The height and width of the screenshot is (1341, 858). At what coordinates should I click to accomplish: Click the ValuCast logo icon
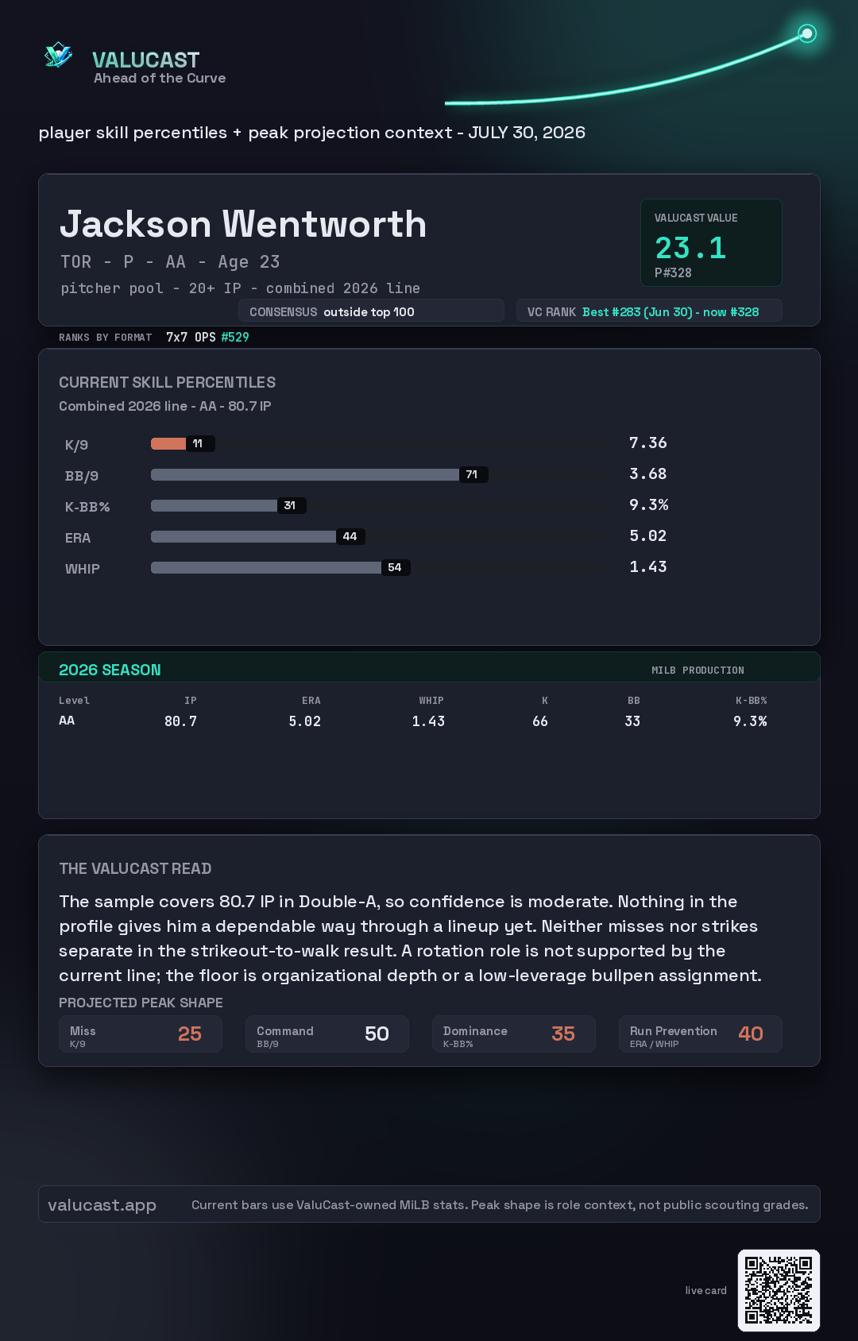[x=58, y=56]
